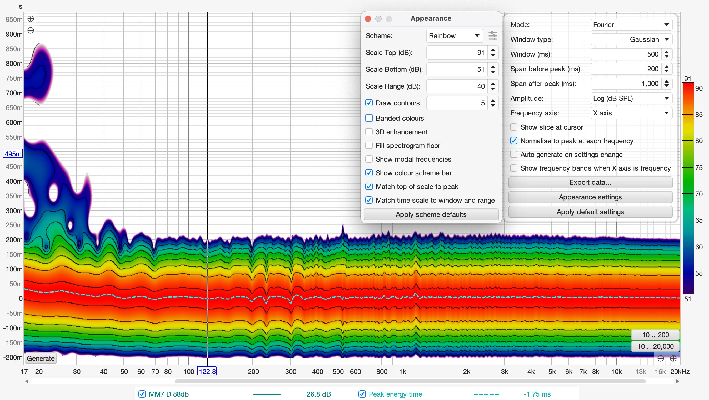Click the Scale Top (dB) field showing 91
The image size is (709, 400).
pyautogui.click(x=457, y=53)
